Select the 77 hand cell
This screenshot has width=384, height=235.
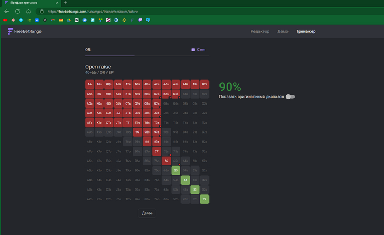(156, 151)
